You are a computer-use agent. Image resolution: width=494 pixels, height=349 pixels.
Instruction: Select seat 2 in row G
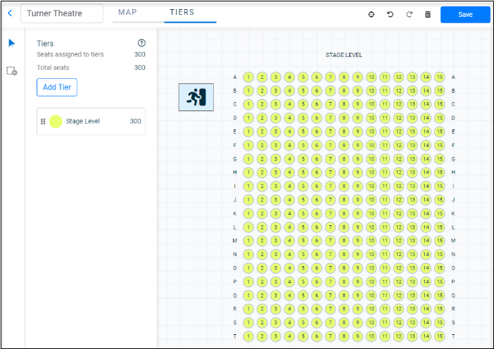pos(262,159)
